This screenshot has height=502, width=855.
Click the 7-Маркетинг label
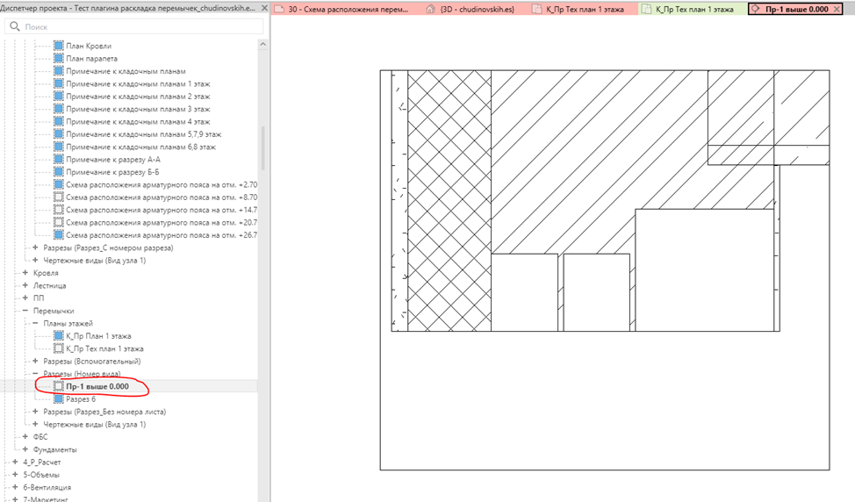point(46,498)
